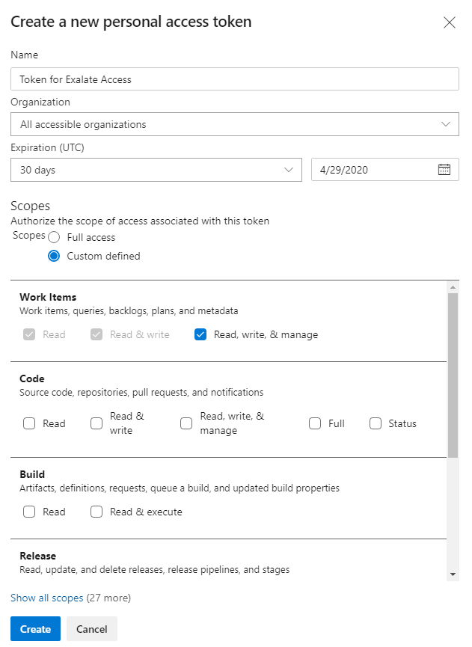
Task: Check Build Read & execute scope
Action: (96, 512)
